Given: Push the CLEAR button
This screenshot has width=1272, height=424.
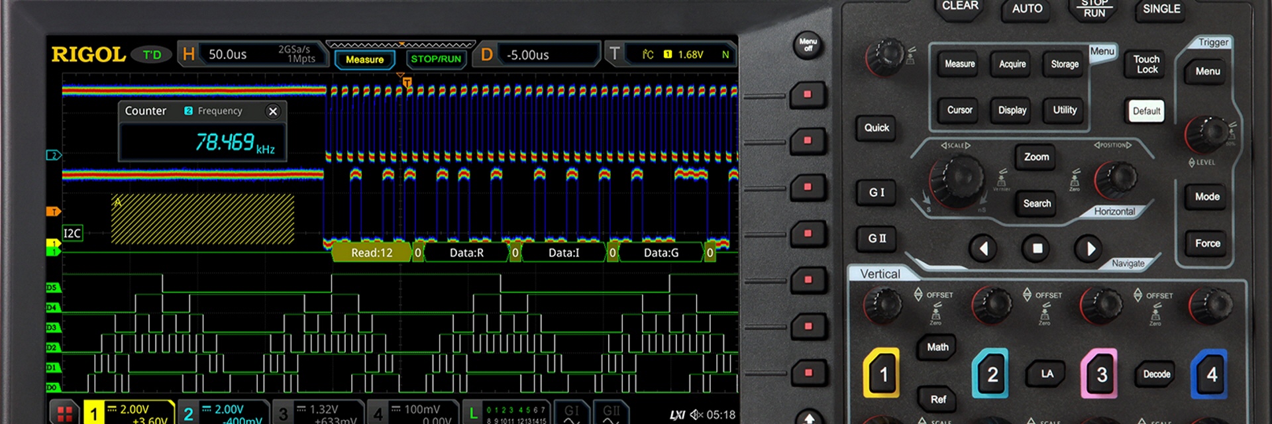Looking at the screenshot, I should (x=960, y=8).
